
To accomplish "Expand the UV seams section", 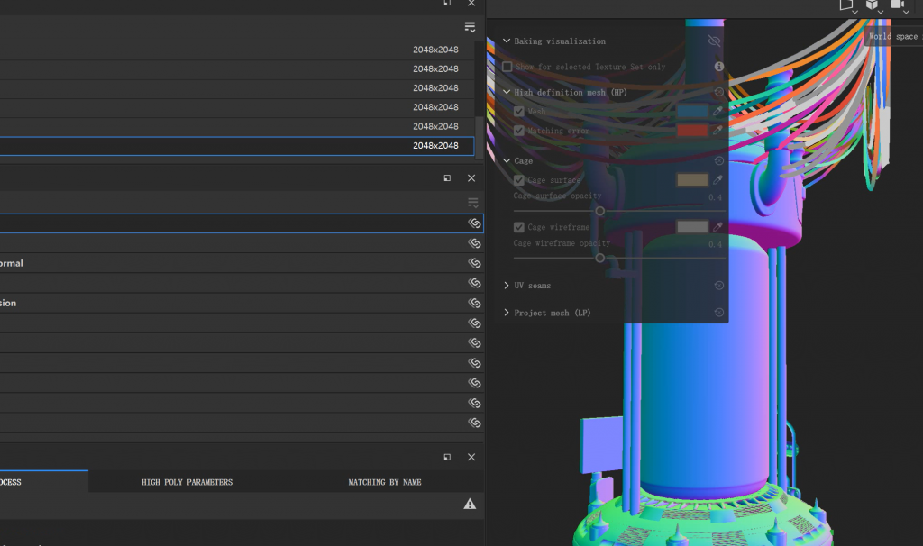I will click(507, 286).
